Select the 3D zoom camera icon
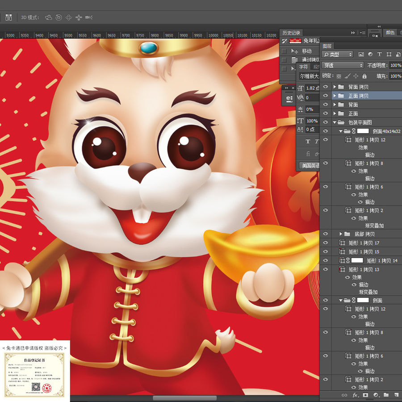Screen dimensions: 402x402 pos(89,17)
